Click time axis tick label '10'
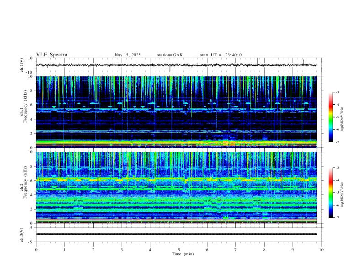Image resolution: width=362 pixels, height=280 pixels. tap(321, 250)
